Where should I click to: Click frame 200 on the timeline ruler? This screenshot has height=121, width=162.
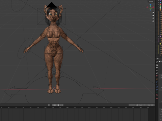111,107
